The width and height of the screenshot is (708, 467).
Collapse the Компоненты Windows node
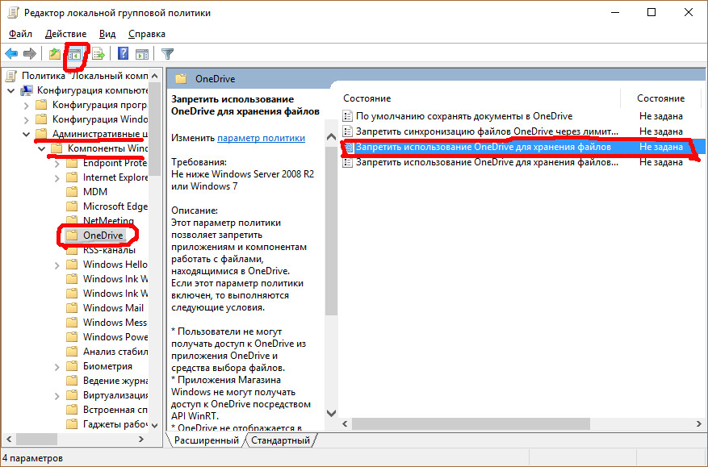coord(41,148)
